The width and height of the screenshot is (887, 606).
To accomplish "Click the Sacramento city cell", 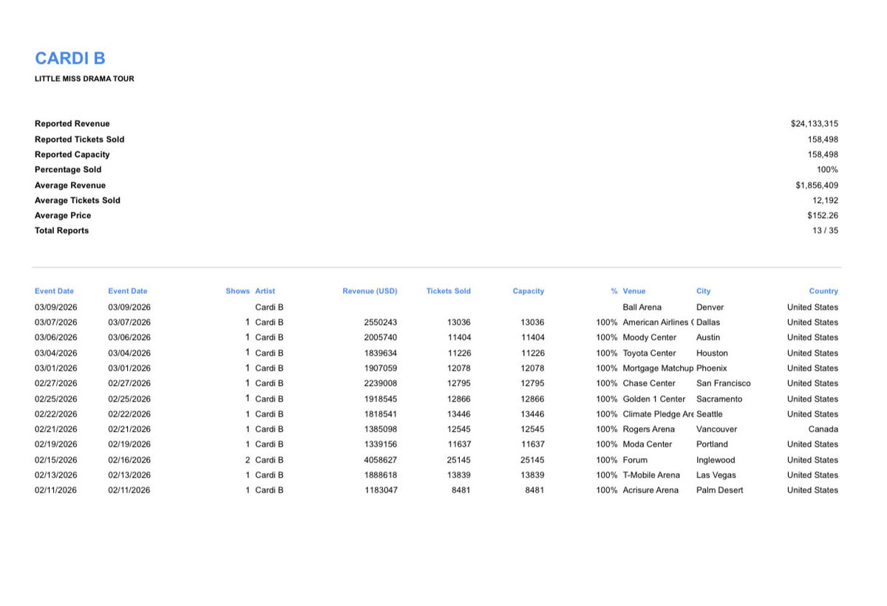I will pyautogui.click(x=719, y=399).
